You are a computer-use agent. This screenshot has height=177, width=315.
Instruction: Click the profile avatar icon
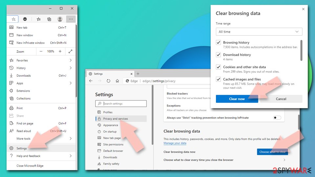pos(60,19)
